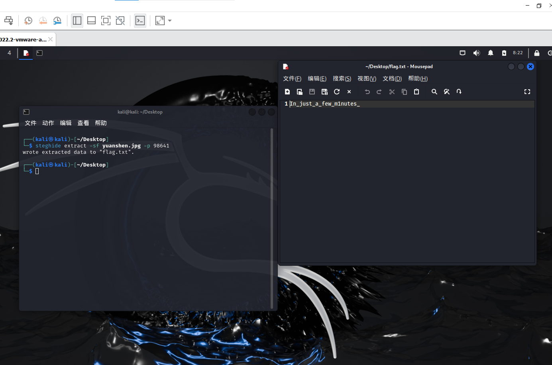The height and width of the screenshot is (365, 552).
Task: Toggle the VMware thumbnail bar
Action: (x=91, y=21)
